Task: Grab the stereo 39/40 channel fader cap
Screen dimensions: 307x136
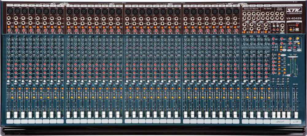Action: [x=266, y=115]
